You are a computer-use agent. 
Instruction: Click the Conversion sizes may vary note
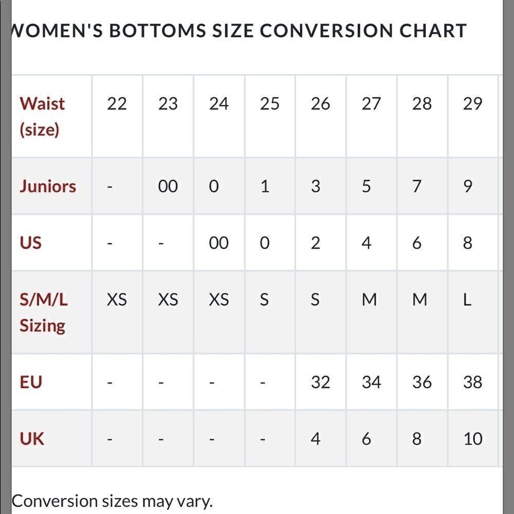[x=112, y=501]
